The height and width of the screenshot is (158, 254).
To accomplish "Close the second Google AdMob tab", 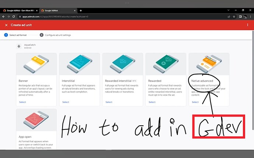I will 75,11.
